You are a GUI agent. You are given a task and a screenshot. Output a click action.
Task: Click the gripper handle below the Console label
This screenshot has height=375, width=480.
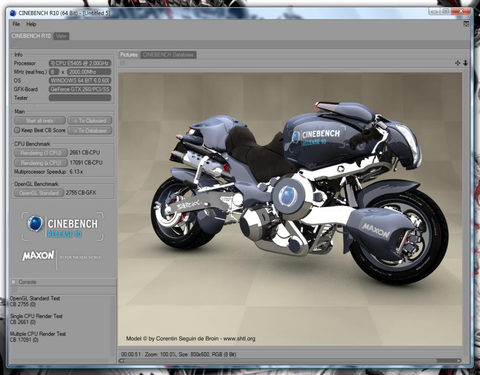coord(15,290)
